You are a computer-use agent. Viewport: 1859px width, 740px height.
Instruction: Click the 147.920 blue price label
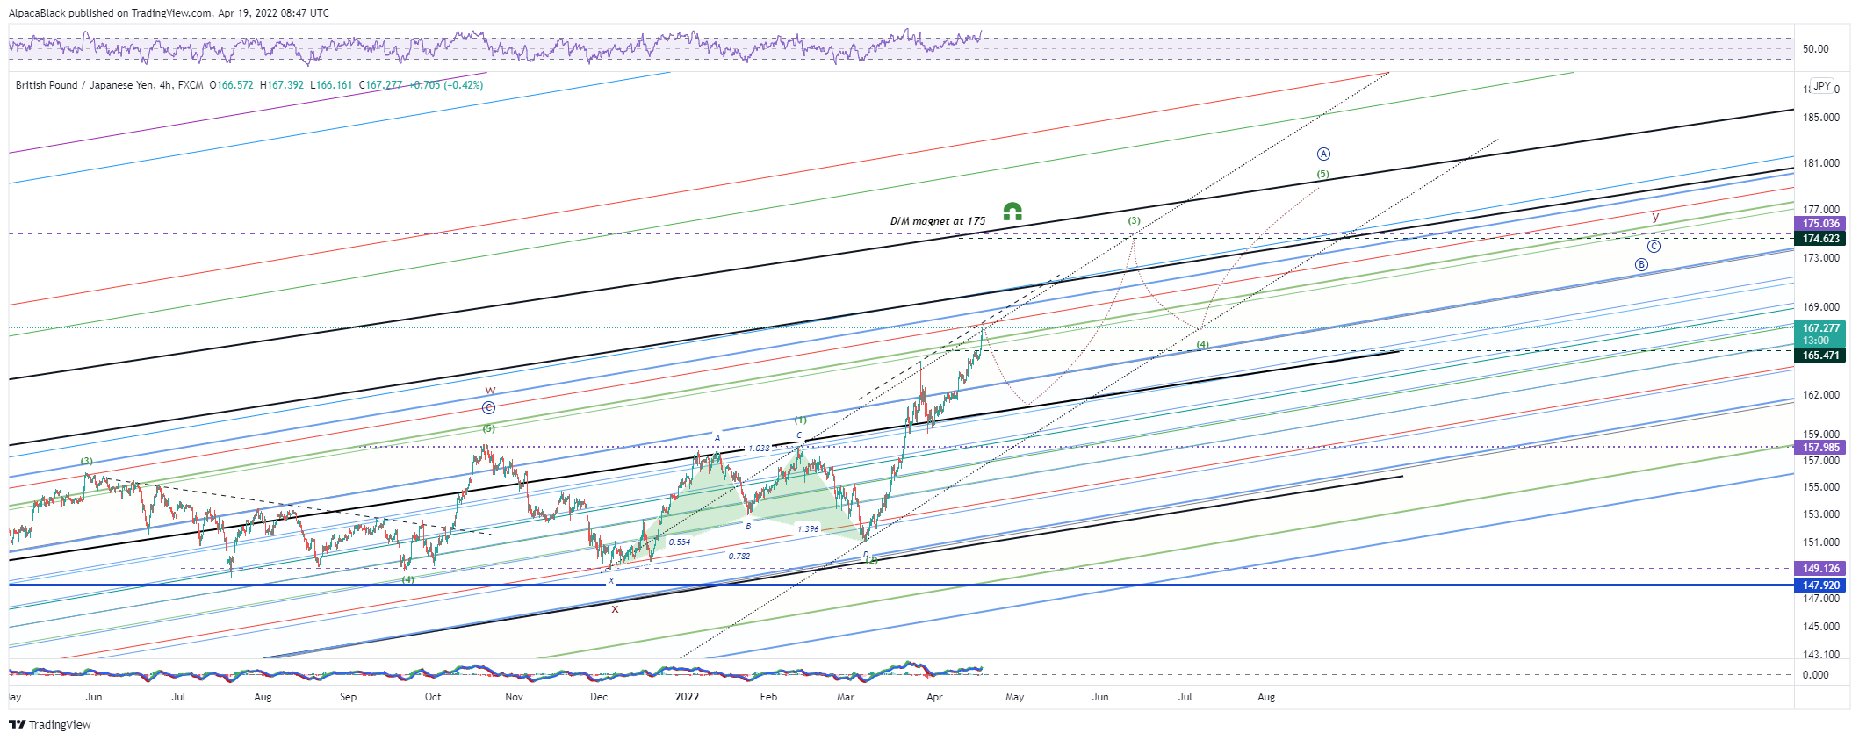point(1820,586)
